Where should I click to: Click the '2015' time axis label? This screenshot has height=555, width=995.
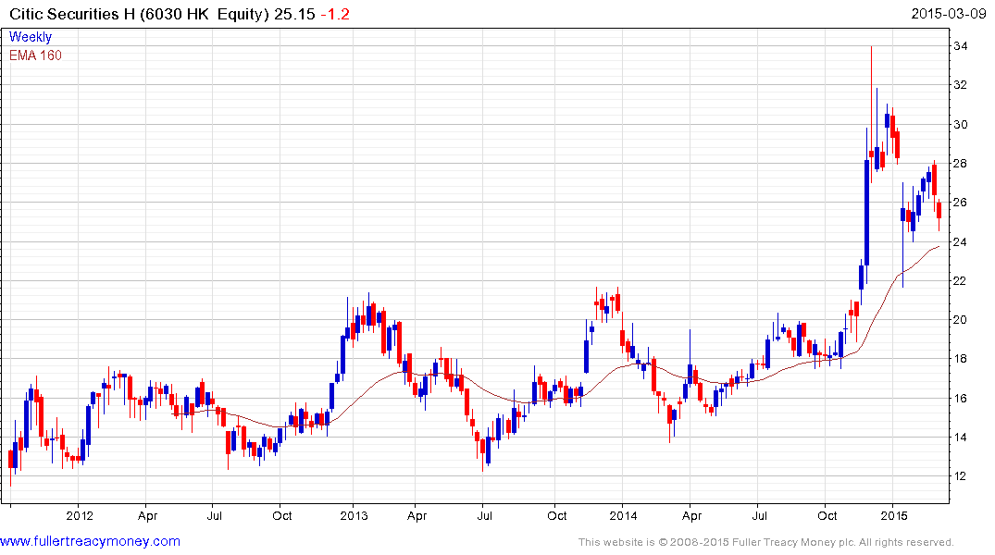[893, 515]
